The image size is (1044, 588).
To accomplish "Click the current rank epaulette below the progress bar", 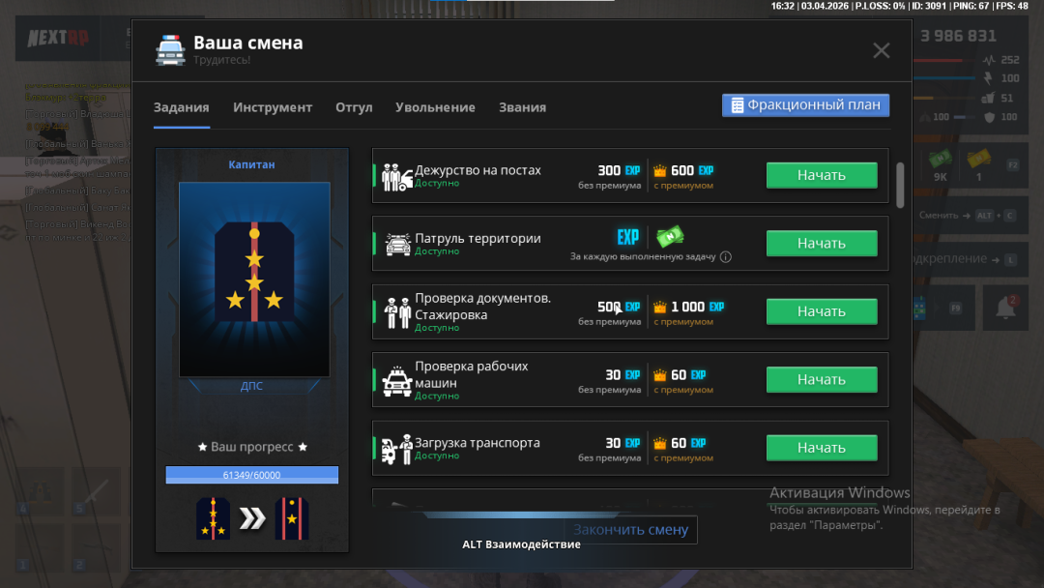I will pos(215,517).
